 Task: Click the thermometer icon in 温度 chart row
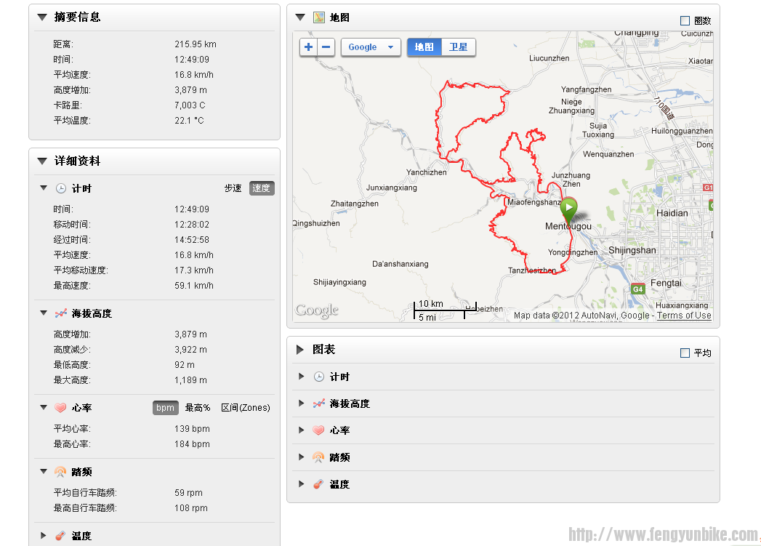318,484
